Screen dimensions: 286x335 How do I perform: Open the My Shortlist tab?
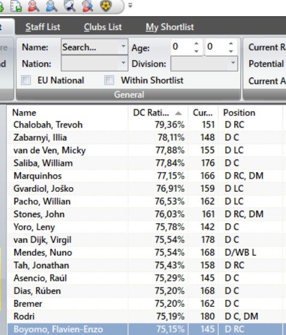(x=169, y=27)
